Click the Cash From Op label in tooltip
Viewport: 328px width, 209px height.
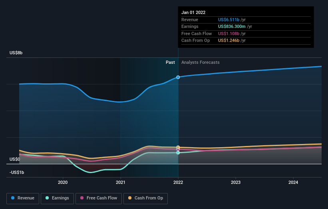pos(195,41)
